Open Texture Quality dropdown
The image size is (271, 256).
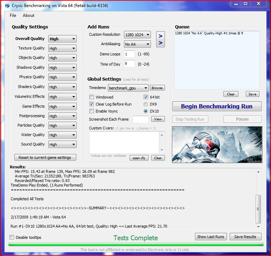[x=62, y=48]
